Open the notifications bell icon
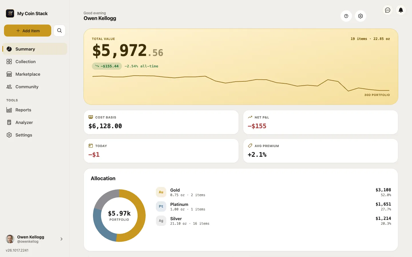The height and width of the screenshot is (257, 412). 401,10
